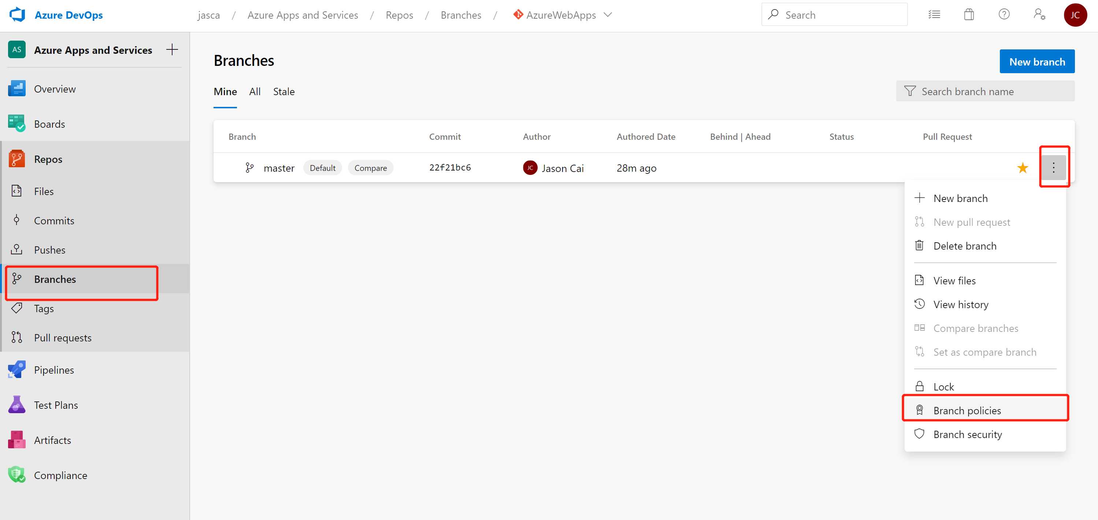Click the plus icon beside project name
The image size is (1098, 520).
[x=172, y=50]
